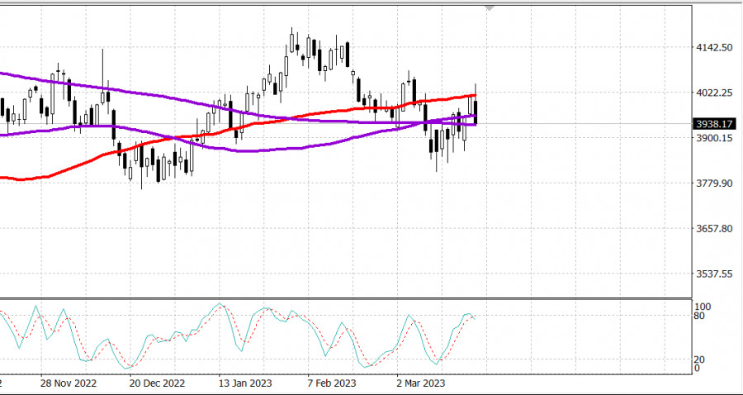Screen dimensions: 743x395
Task: Click the 4022.25 price axis label
Action: click(715, 93)
